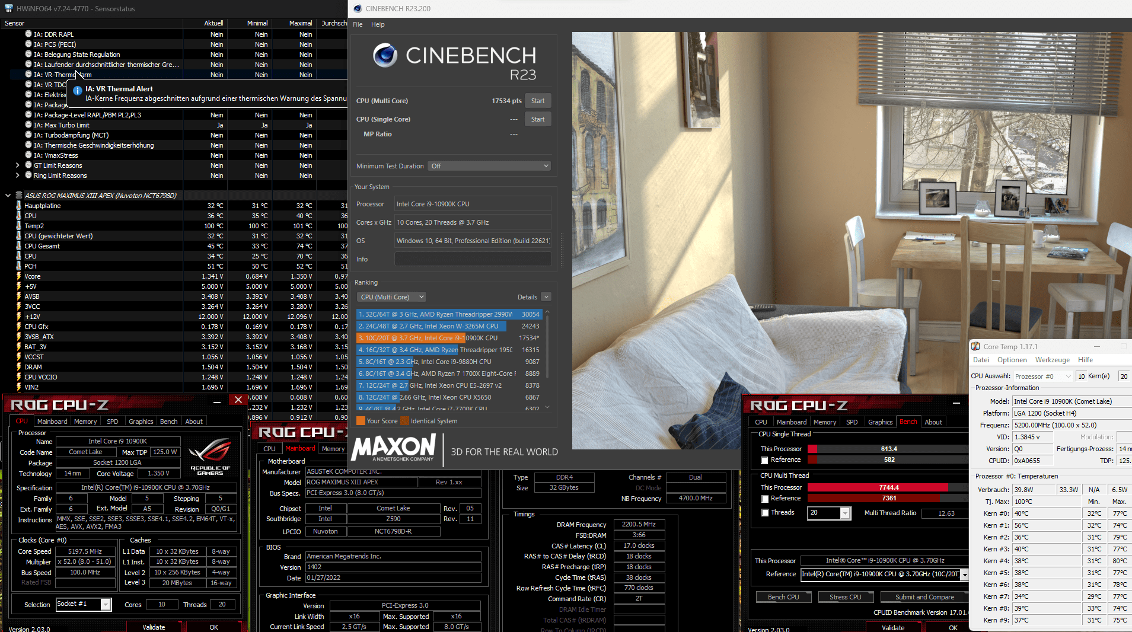Expand Ring Limit Reasons in HWiNFO
This screenshot has height=632, width=1132.
click(17, 175)
